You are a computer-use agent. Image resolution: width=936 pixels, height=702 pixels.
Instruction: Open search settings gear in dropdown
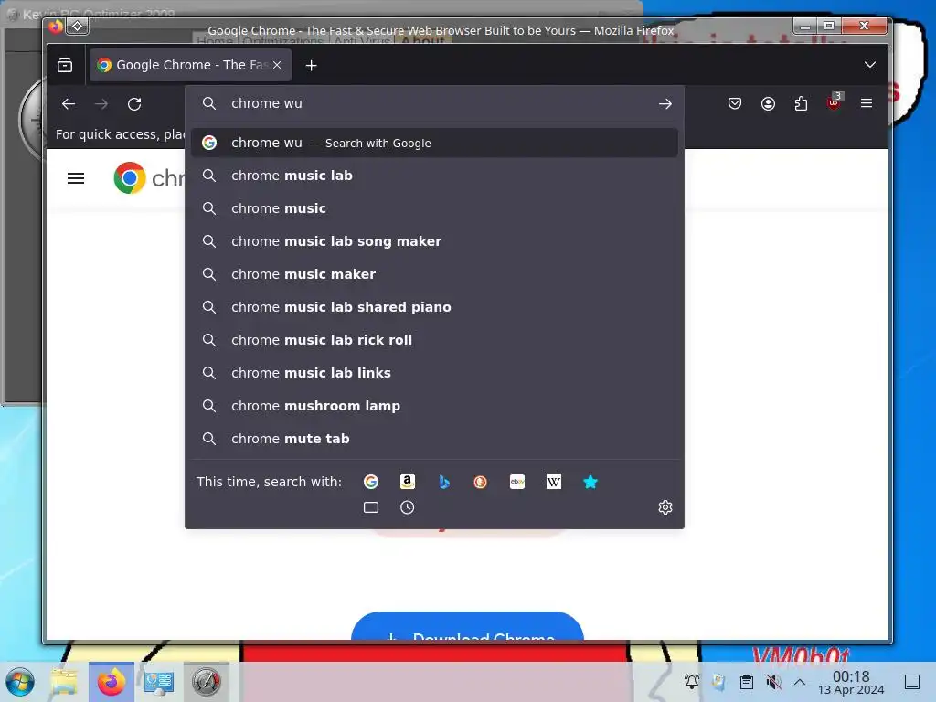(x=665, y=507)
